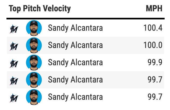Open Sandy Alcantara link in fourth row
The height and width of the screenshot is (110, 170).
tap(75, 80)
